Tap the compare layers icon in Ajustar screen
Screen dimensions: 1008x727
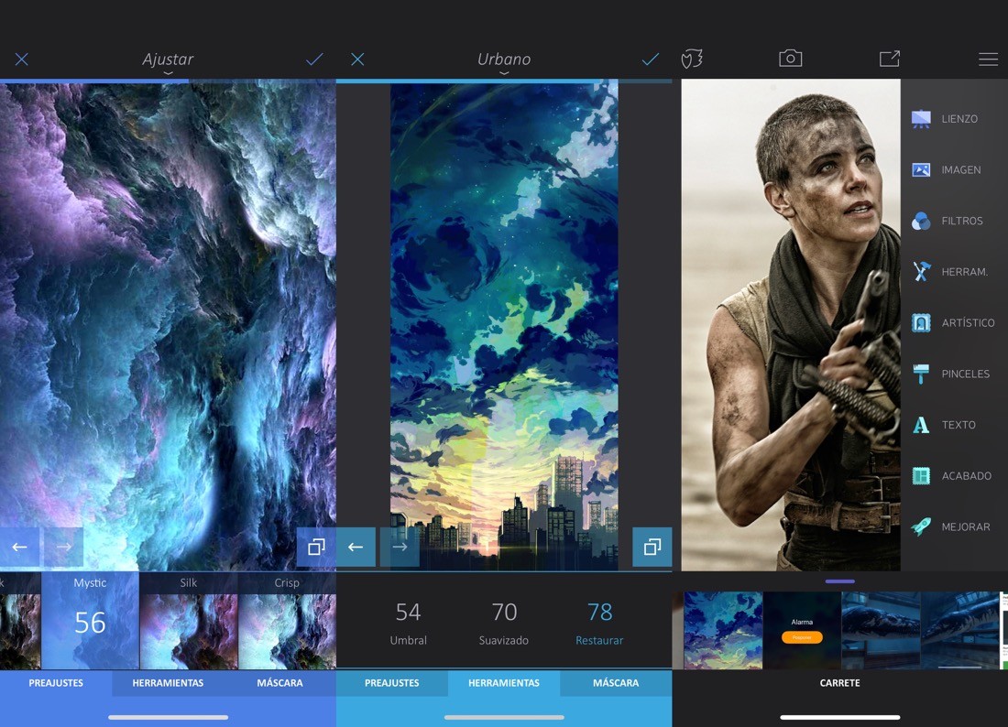click(316, 548)
